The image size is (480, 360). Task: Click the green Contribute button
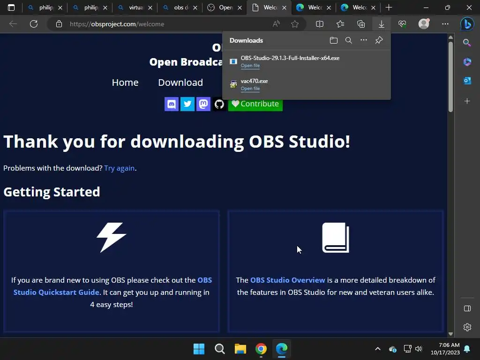[x=255, y=104]
